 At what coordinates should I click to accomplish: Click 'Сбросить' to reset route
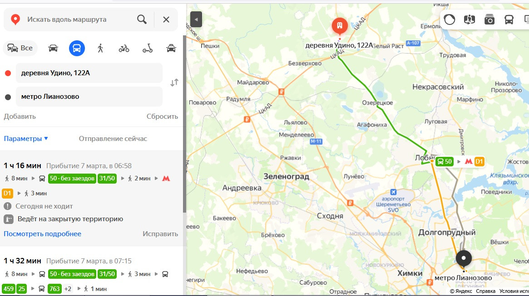[x=162, y=116]
